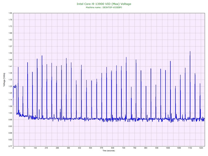Select the 0.77 bottom voltage axis label
Screen dimensions: 208x156
point(10,146)
